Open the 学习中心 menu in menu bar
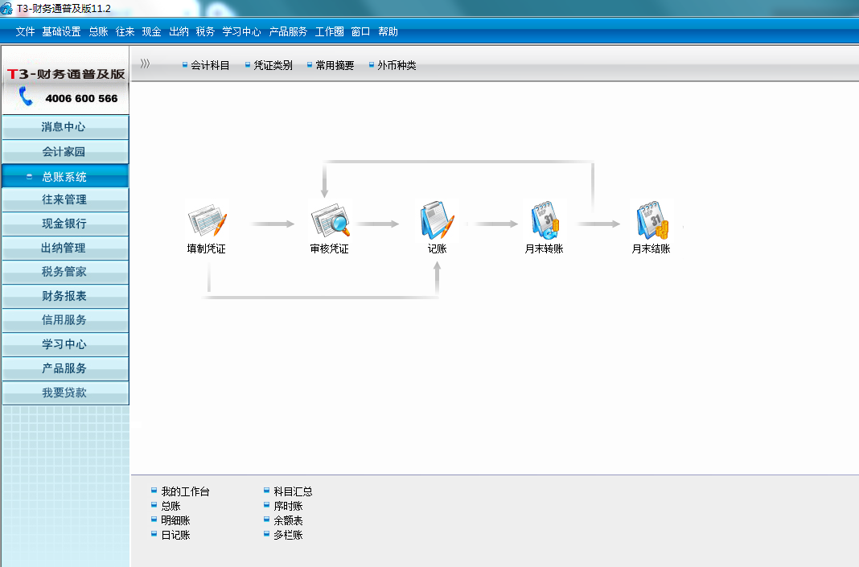The height and width of the screenshot is (567, 859). 241,32
